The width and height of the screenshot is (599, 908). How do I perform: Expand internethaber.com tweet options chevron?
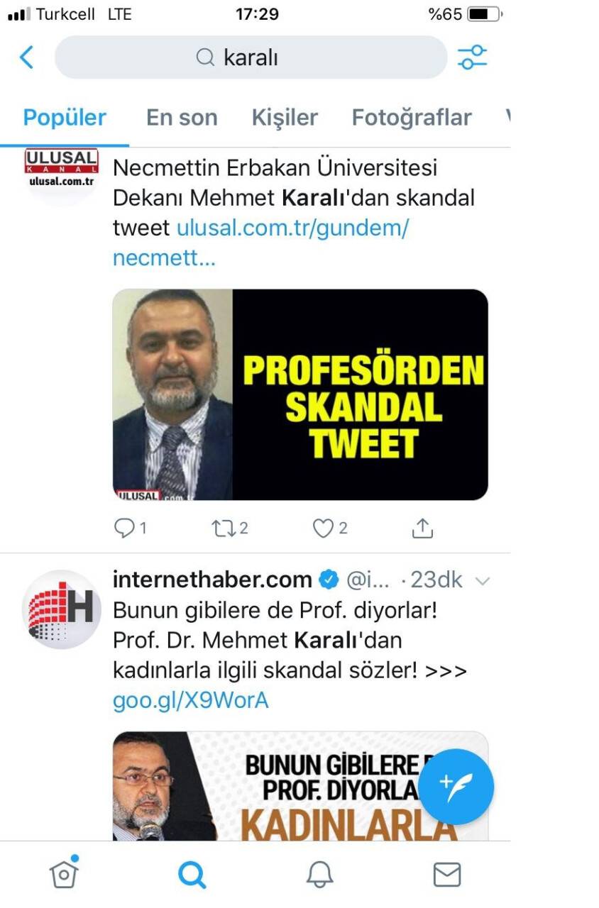[482, 582]
